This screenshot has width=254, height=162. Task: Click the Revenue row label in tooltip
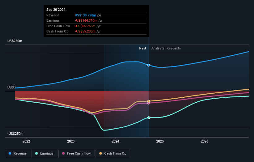(x=53, y=15)
